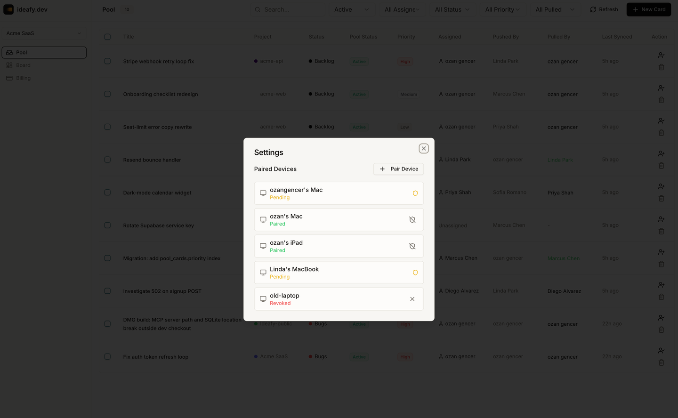This screenshot has width=678, height=418.
Task: Delete the Rotate Supabase service key card
Action: [x=661, y=232]
